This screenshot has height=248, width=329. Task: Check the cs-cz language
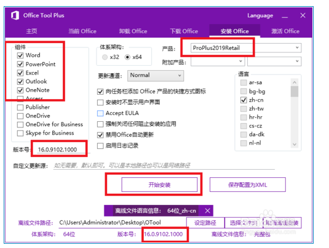click(x=244, y=126)
